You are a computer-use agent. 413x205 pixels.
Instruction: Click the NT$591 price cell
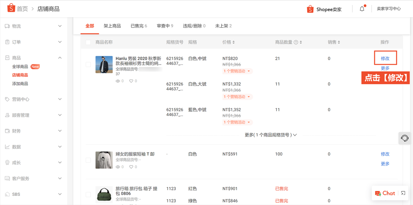[x=230, y=154]
